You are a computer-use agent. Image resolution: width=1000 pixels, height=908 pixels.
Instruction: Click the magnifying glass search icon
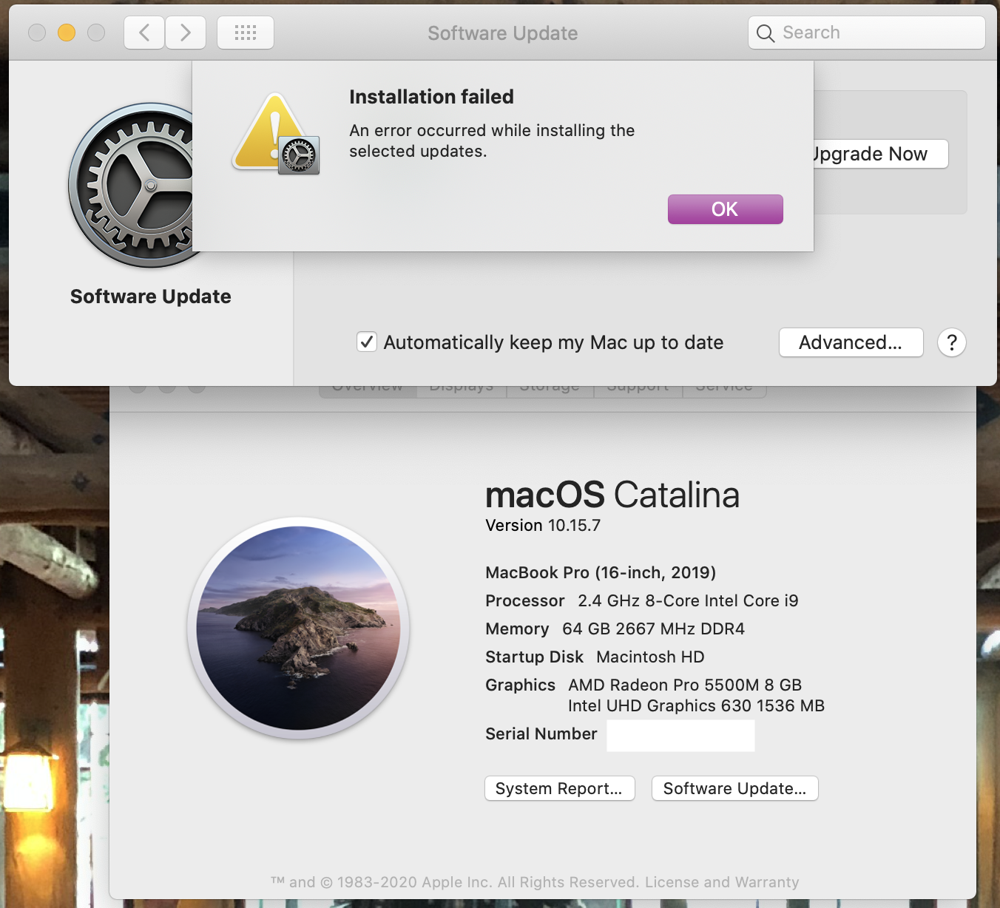click(766, 33)
